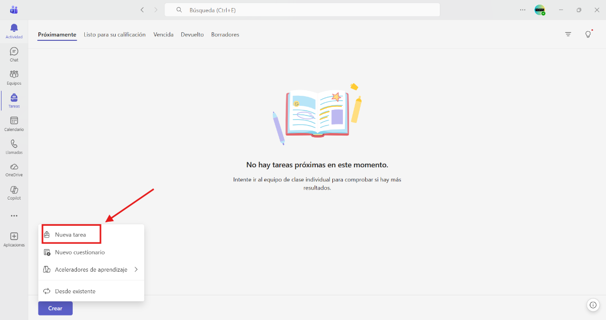
Task: Click the Microsoft Teams logo
Action: click(x=14, y=10)
